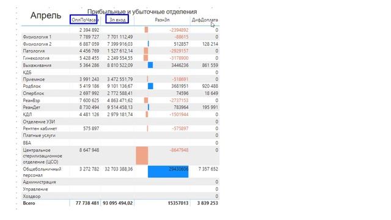Select the РеанВзр row label
Screen dimensions: 391x220
[31, 100]
